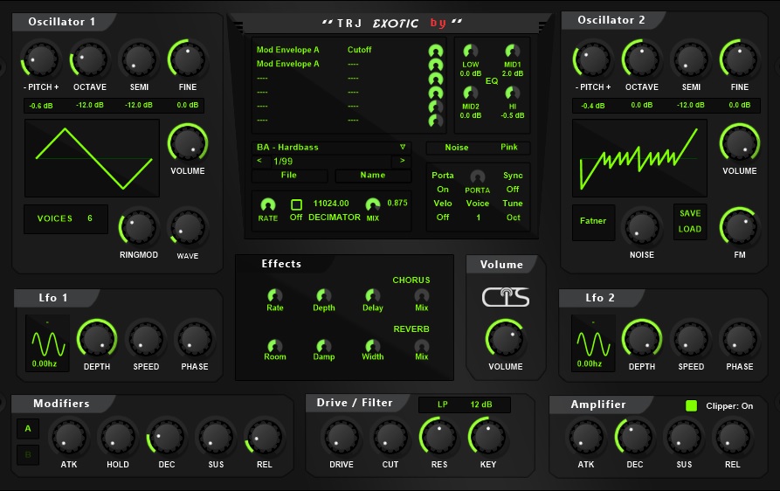This screenshot has height=491, width=780.
Task: Click the Decimator RATE knob
Action: click(x=267, y=205)
